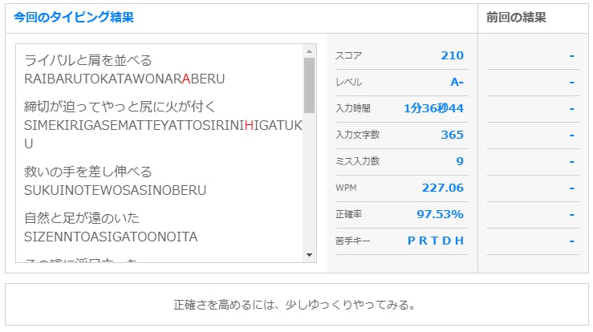The image size is (593, 332).
Task: Click the scrollbar up arrow
Action: (x=310, y=51)
